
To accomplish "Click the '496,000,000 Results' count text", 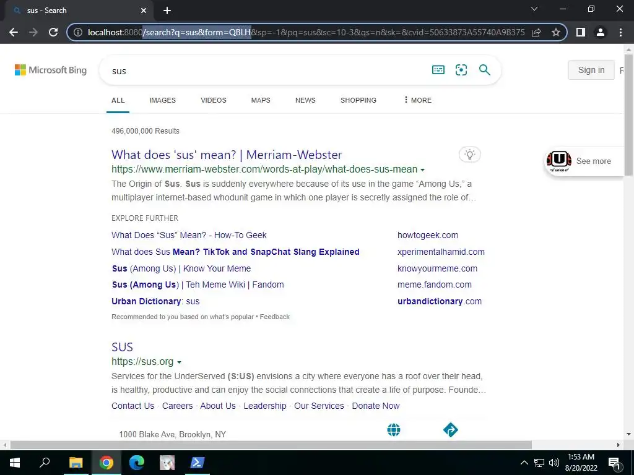I will 145,131.
